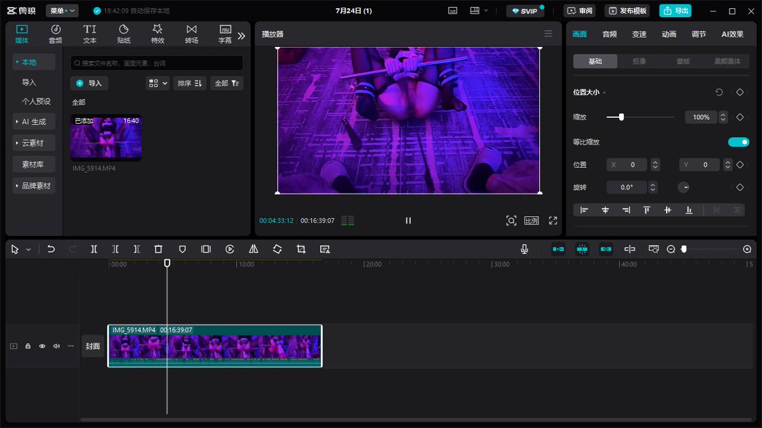
Task: Open the 排序 sort dropdown
Action: pos(190,83)
